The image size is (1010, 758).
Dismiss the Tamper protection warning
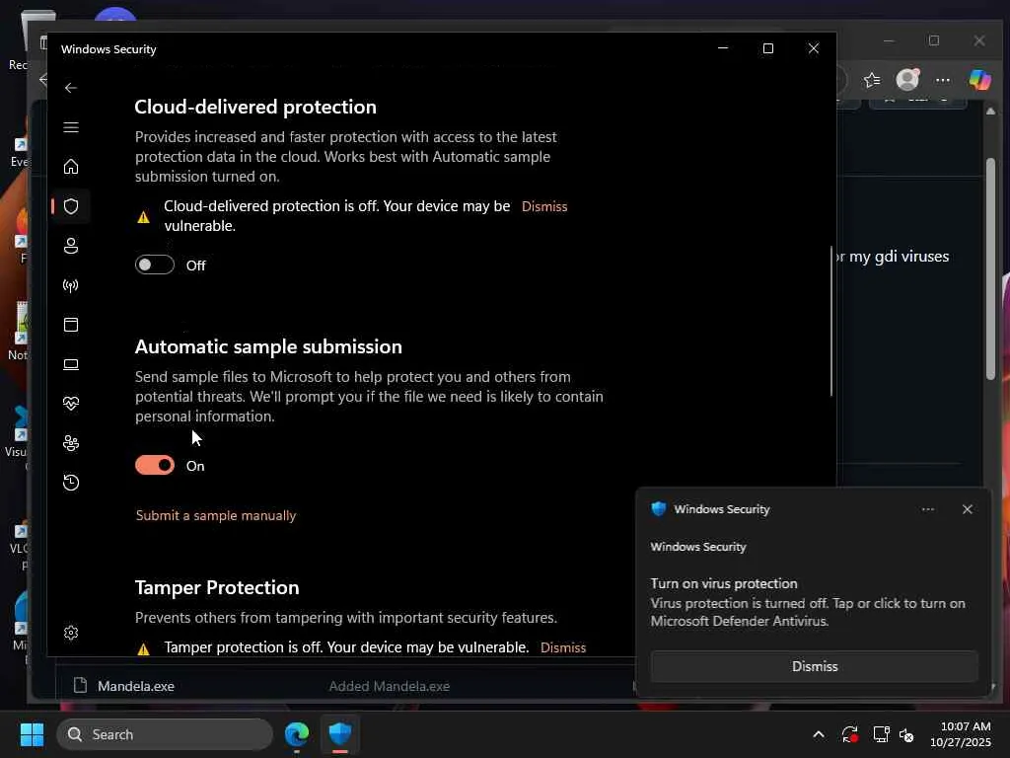click(563, 647)
